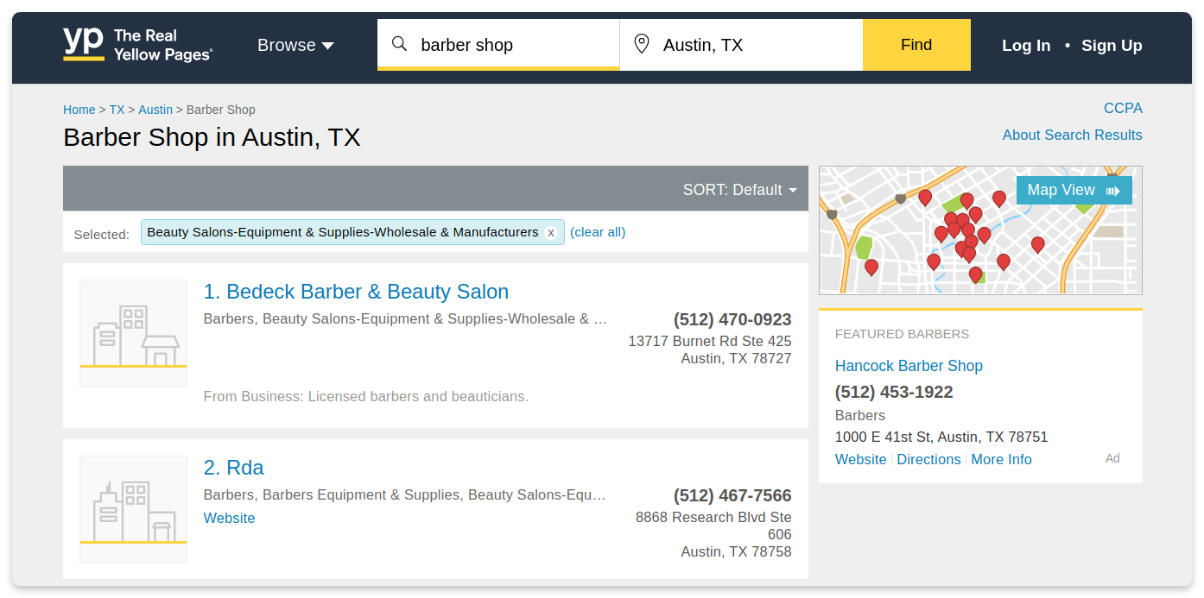
Task: Open the Rda listing title
Action: (x=233, y=468)
